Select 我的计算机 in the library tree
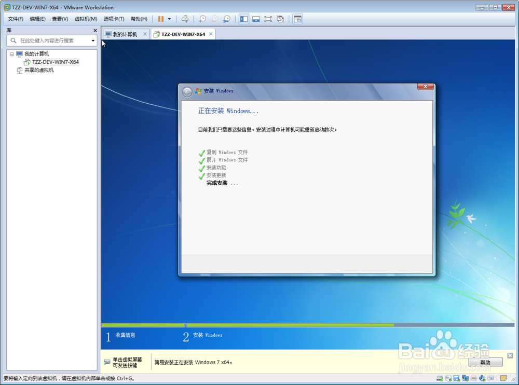 37,53
